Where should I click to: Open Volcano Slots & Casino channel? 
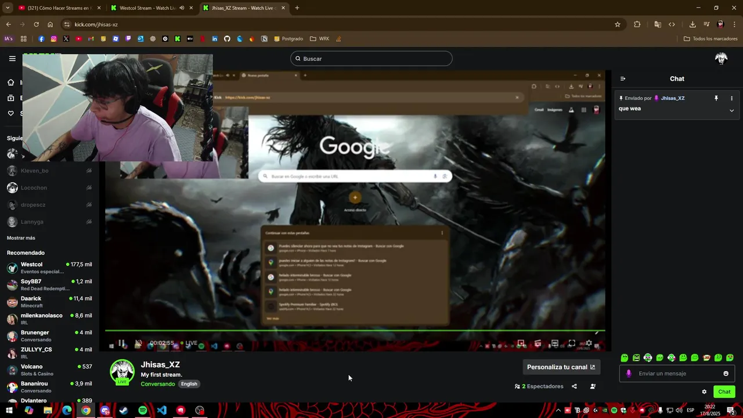tap(49, 370)
